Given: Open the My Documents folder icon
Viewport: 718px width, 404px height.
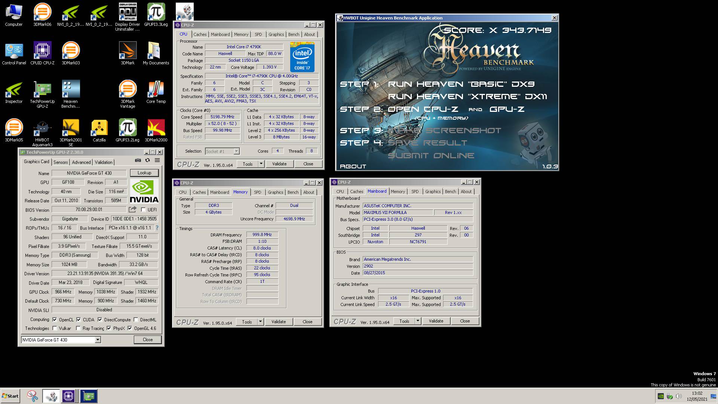Looking at the screenshot, I should pyautogui.click(x=156, y=53).
